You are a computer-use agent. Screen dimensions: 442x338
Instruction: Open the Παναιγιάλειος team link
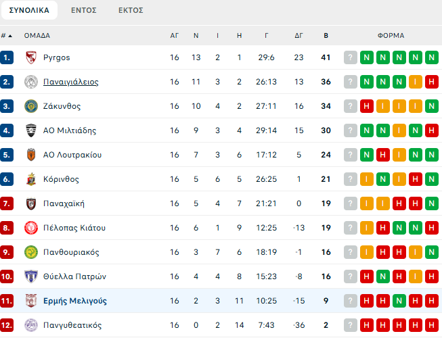tap(70, 82)
